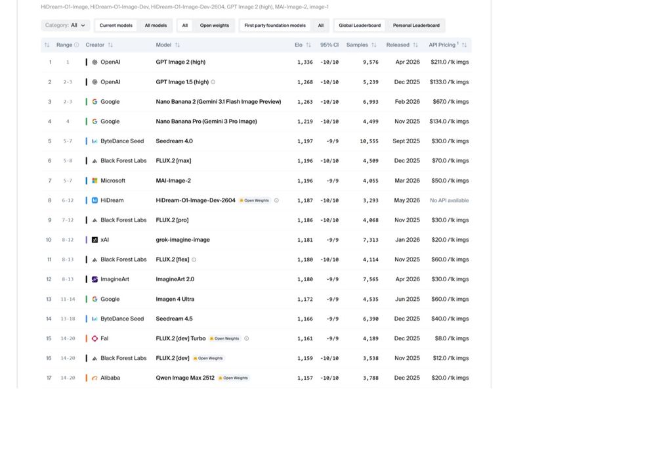Image resolution: width=672 pixels, height=452 pixels.
Task: Sort by Elo column arrows
Action: pos(308,45)
